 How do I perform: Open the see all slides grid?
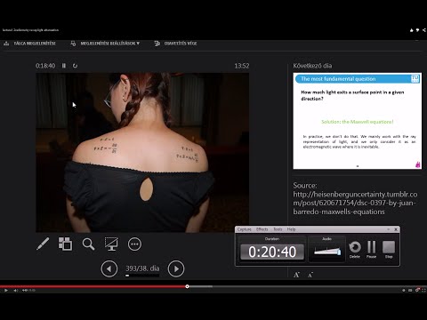click(x=65, y=244)
